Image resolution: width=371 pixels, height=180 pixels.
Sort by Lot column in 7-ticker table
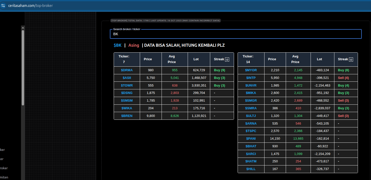pyautogui.click(x=196, y=59)
